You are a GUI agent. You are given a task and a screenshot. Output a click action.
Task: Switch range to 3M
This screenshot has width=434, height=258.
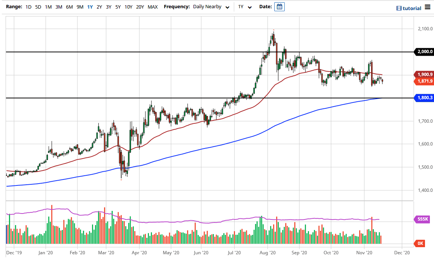(x=59, y=7)
